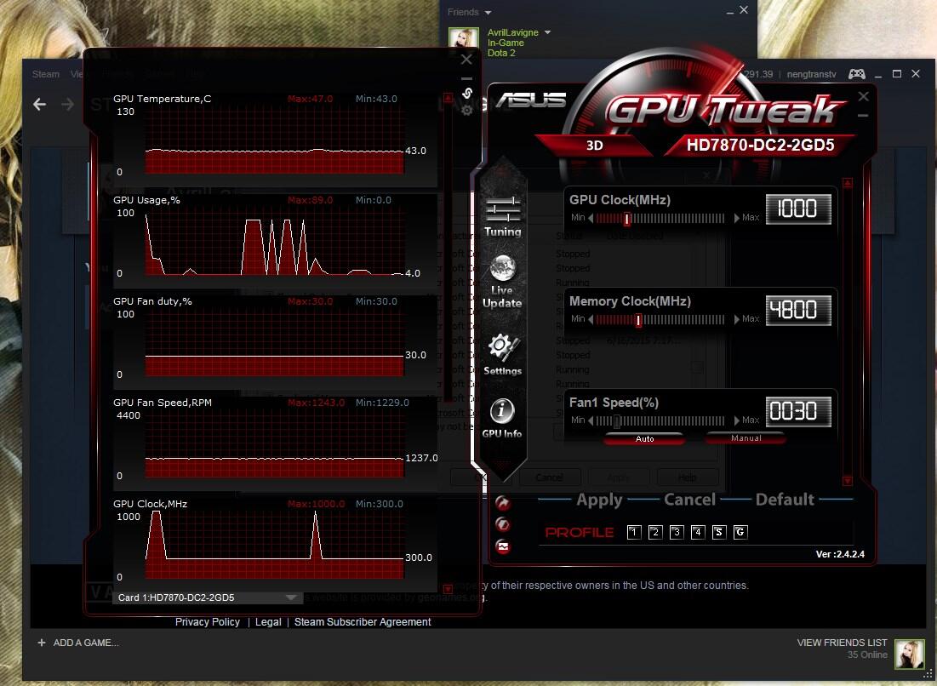
Task: Open the Friends dropdown arrow
Action: point(488,13)
